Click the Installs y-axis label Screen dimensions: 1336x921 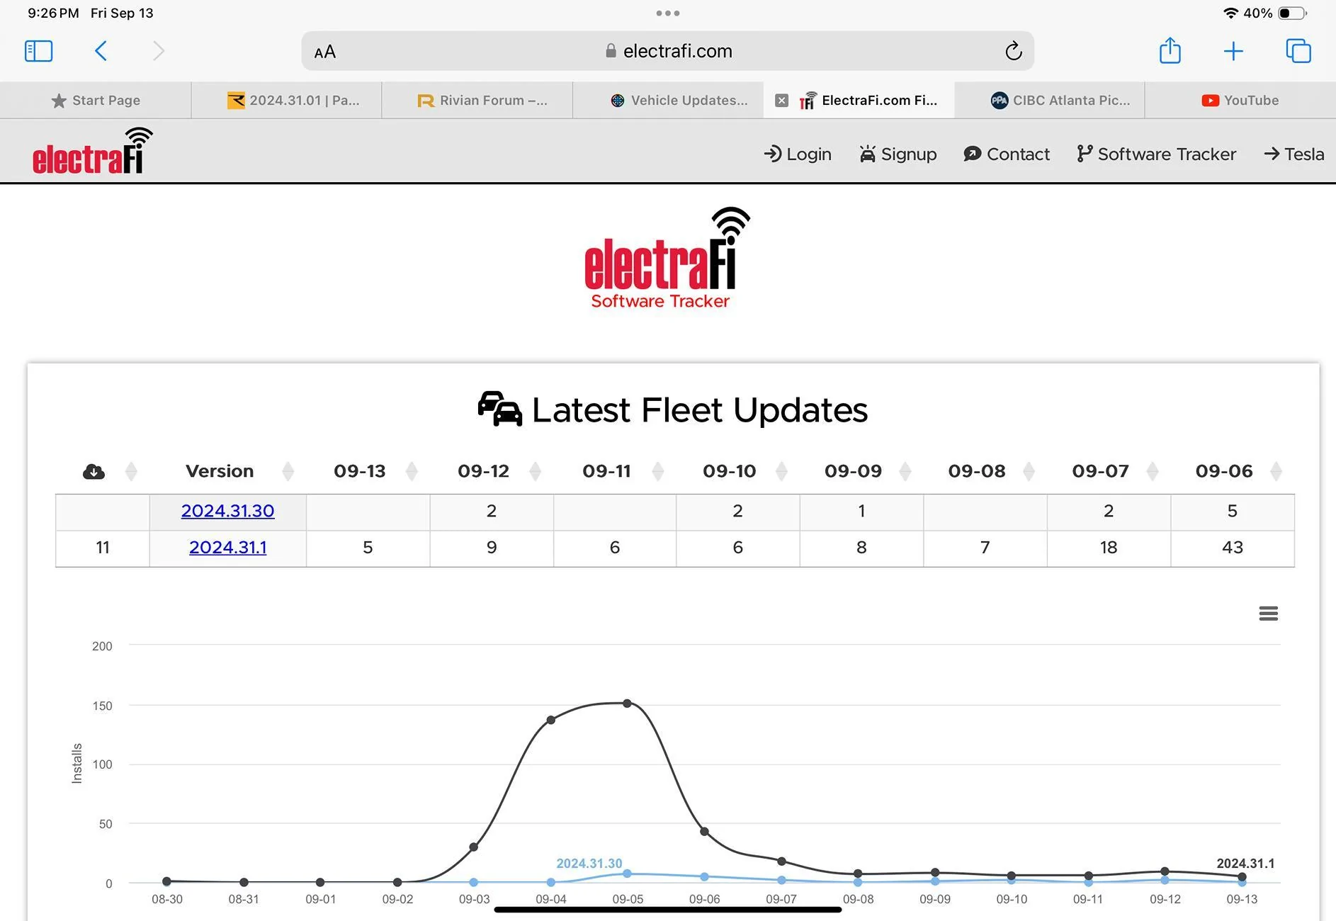click(77, 764)
